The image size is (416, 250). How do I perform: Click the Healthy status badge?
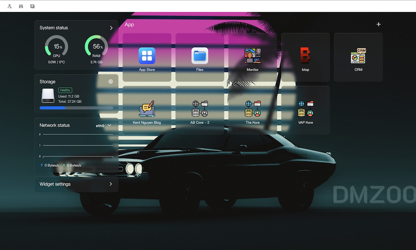(x=65, y=90)
